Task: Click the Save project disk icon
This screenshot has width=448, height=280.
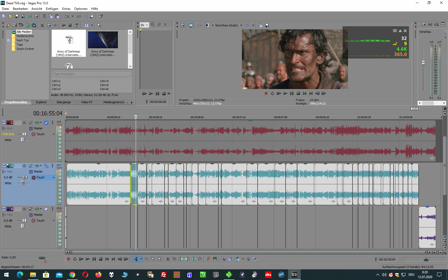Action: 17,16
